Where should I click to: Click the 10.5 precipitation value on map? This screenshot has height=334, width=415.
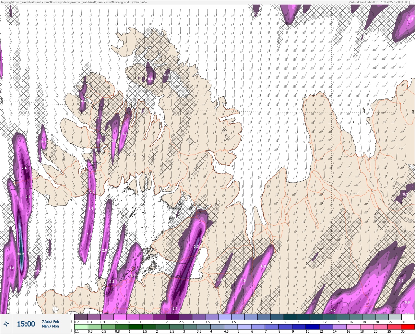point(21,254)
